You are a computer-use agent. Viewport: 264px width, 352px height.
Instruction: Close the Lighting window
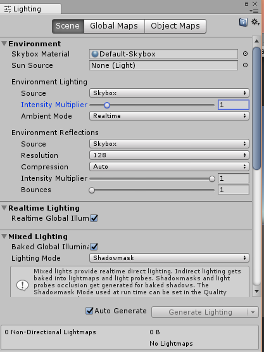click(255, 4)
